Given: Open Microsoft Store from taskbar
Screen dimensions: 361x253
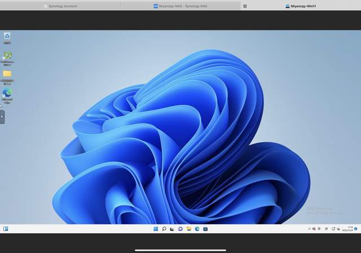Looking at the screenshot, I should point(205,229).
